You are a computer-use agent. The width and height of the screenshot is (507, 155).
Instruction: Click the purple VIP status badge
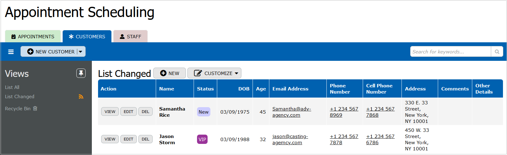pos(202,139)
